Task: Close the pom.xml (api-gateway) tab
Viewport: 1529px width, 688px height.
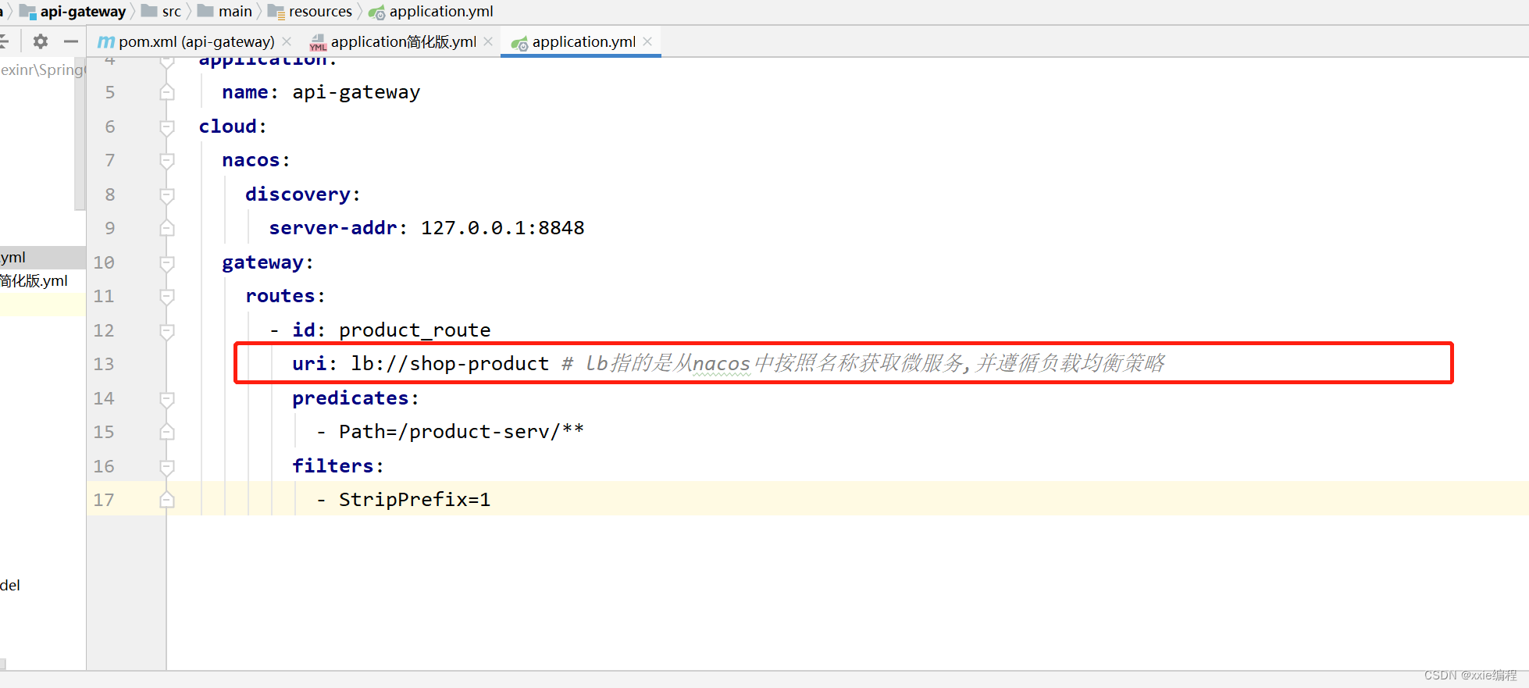Action: (287, 41)
